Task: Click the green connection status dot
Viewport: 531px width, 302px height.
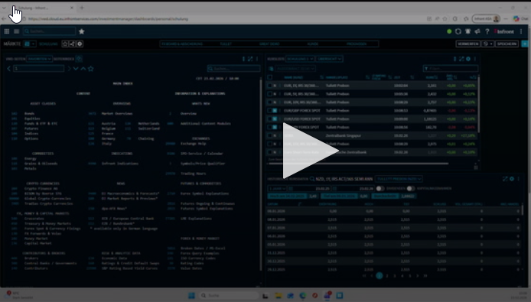Action: pyautogui.click(x=449, y=31)
